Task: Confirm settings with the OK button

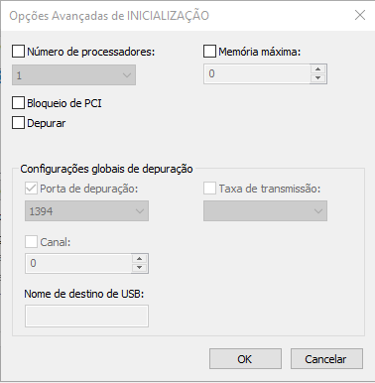Action: [245, 359]
